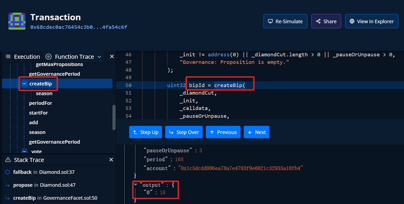Image resolution: width=404 pixels, height=204 pixels.
Task: Click the transaction hash link
Action: coord(79,27)
